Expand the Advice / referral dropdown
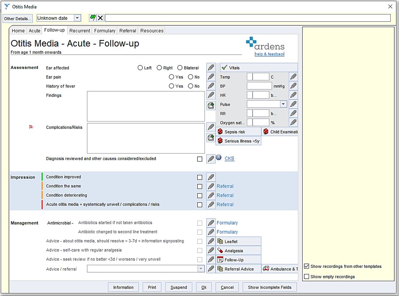Image resolution: width=399 pixels, height=296 pixels. [x=201, y=269]
